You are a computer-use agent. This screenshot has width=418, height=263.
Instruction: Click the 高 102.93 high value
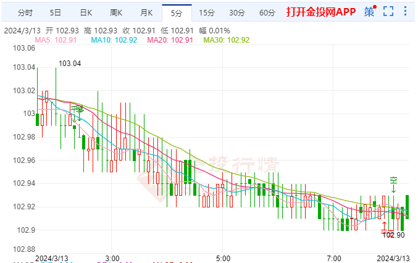point(101,31)
